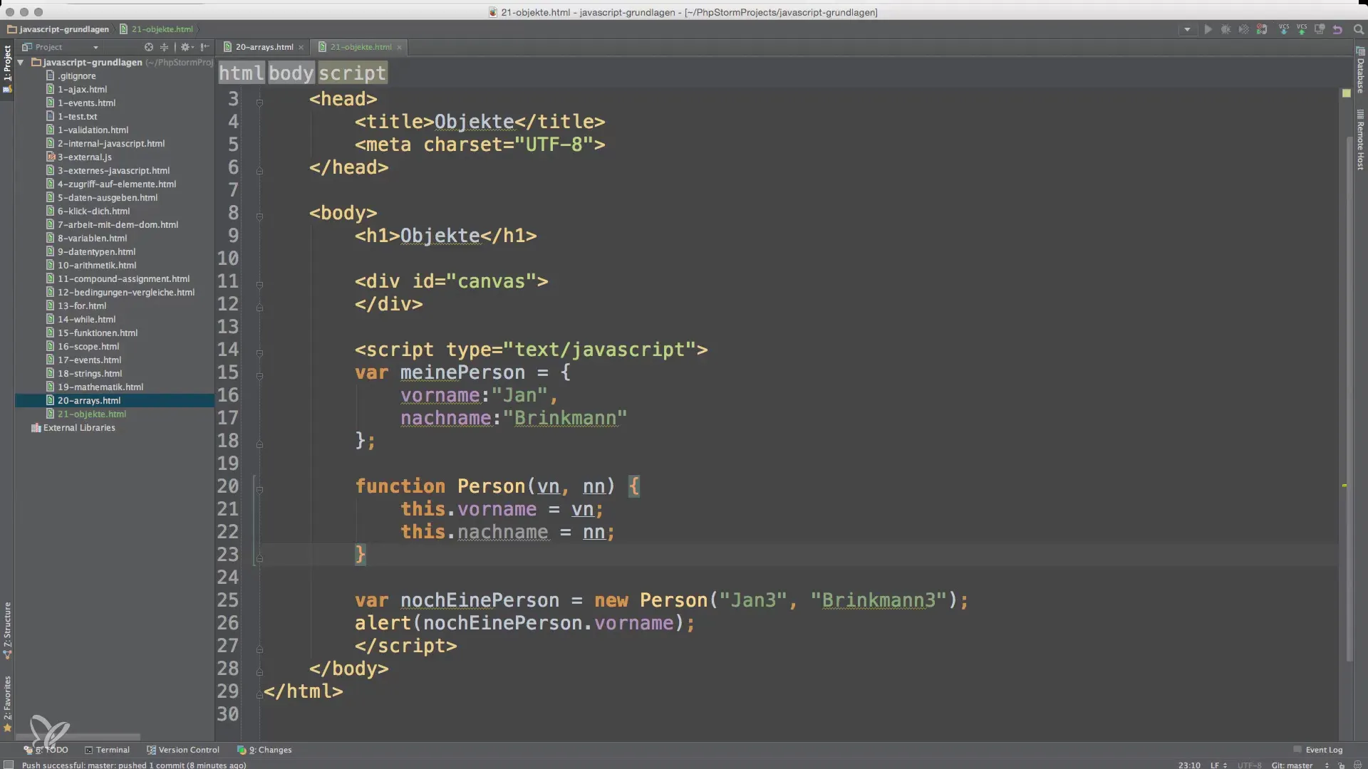Open the 2: Favorites side tab
The height and width of the screenshot is (769, 1368).
tap(7, 703)
